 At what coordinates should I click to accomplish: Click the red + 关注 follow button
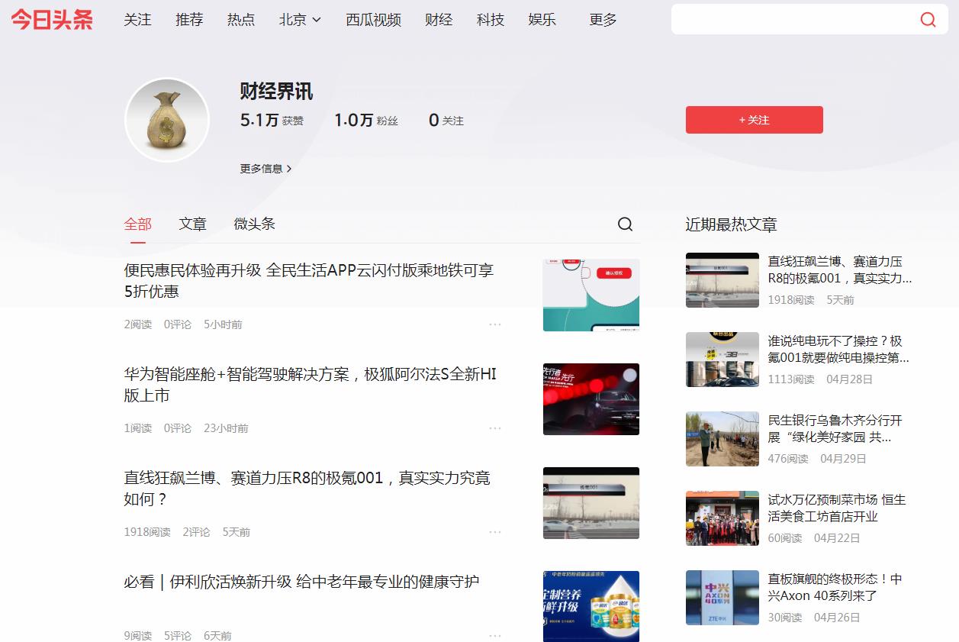(x=754, y=120)
